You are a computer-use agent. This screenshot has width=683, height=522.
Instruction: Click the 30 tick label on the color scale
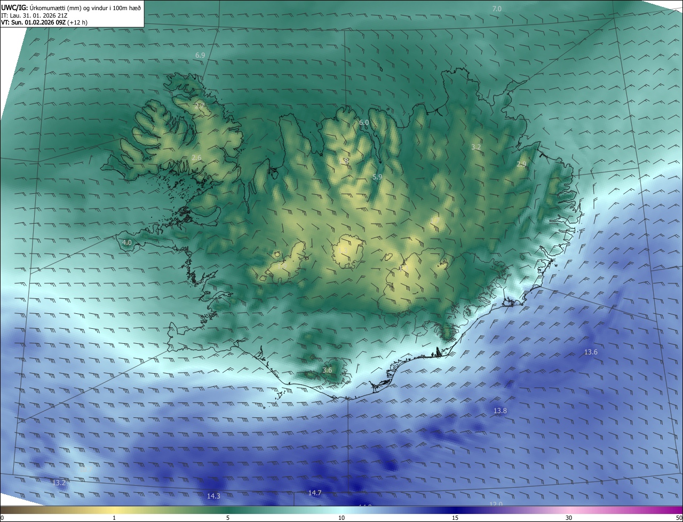click(x=569, y=518)
